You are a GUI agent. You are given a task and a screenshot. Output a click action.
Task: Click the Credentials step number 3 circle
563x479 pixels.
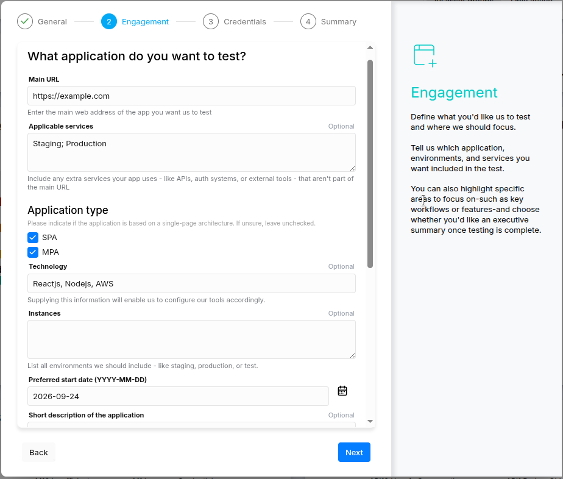coord(211,21)
